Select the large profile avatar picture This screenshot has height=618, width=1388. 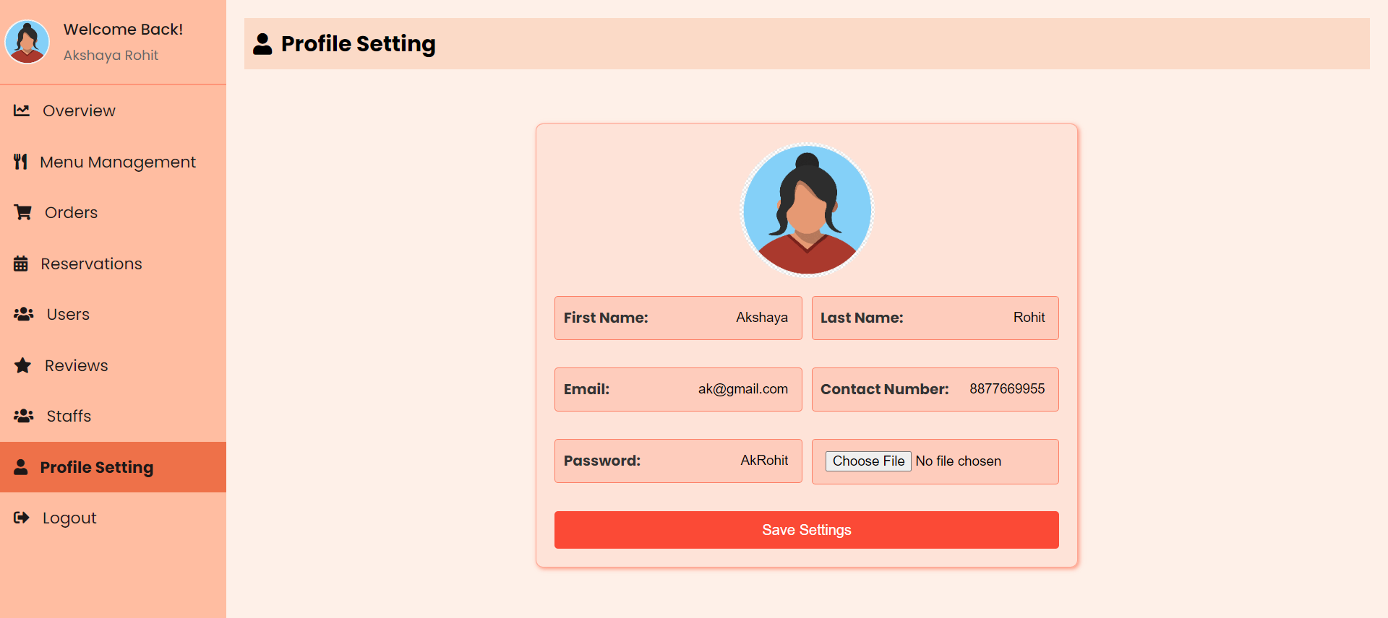coord(807,209)
